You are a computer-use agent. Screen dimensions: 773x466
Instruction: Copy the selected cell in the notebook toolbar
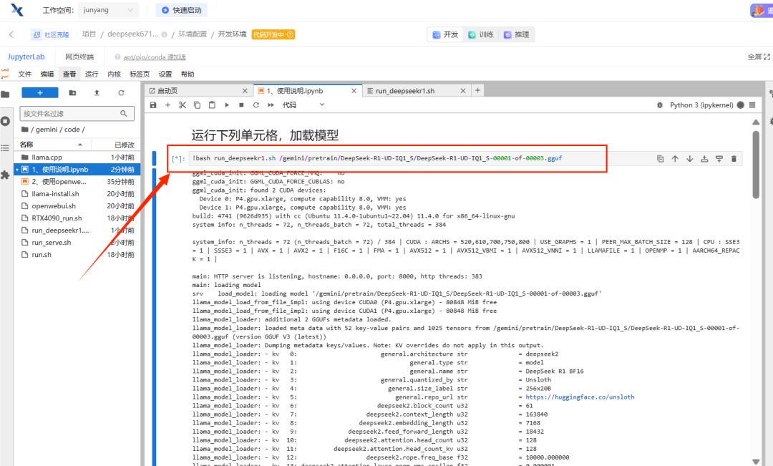click(198, 105)
